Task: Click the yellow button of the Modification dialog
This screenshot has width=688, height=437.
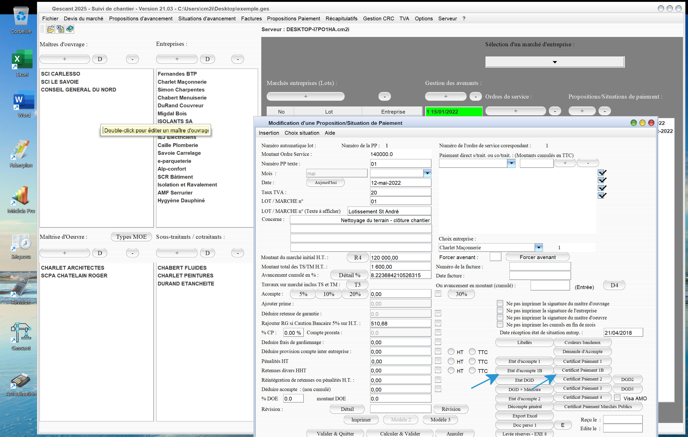Action: click(642, 123)
